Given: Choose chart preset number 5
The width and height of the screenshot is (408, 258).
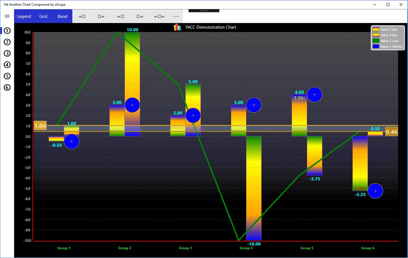Looking at the screenshot, I should click(x=7, y=76).
